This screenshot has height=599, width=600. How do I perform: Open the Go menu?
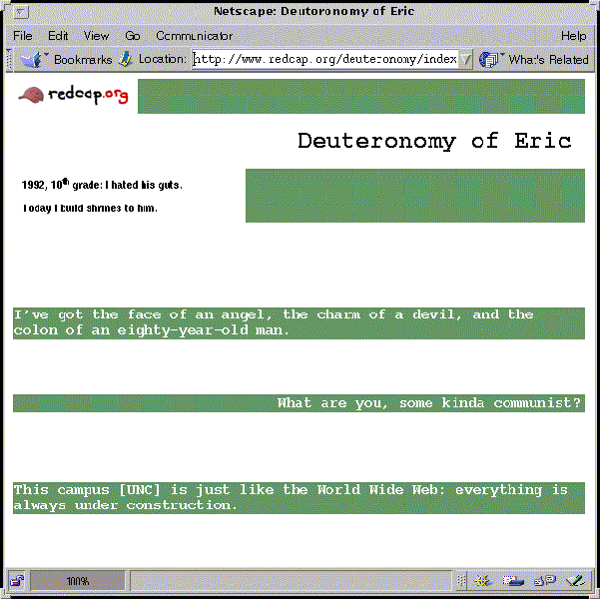pyautogui.click(x=133, y=36)
